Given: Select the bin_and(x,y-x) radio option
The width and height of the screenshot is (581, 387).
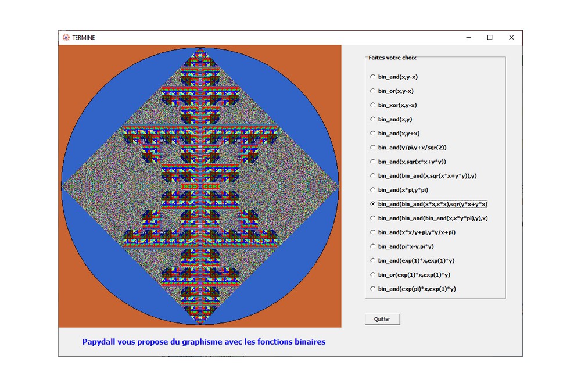Looking at the screenshot, I should coord(394,77).
